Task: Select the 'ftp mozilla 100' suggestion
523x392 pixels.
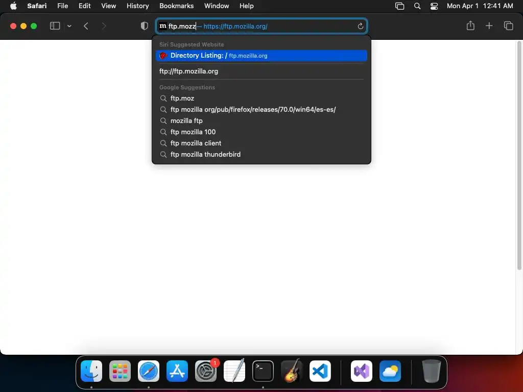Action: coord(261,132)
